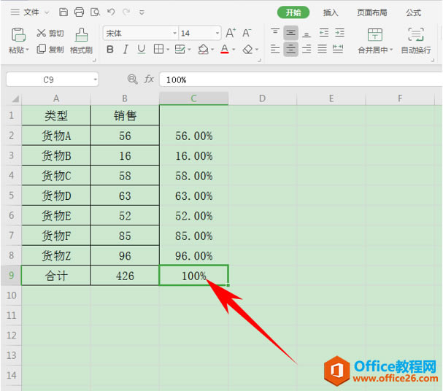Image resolution: width=443 pixels, height=391 pixels.
Task: Toggle underline formatting
Action: (142, 50)
